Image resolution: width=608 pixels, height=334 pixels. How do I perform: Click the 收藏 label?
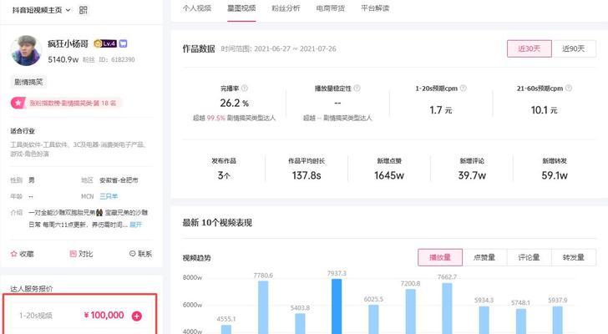click(27, 254)
